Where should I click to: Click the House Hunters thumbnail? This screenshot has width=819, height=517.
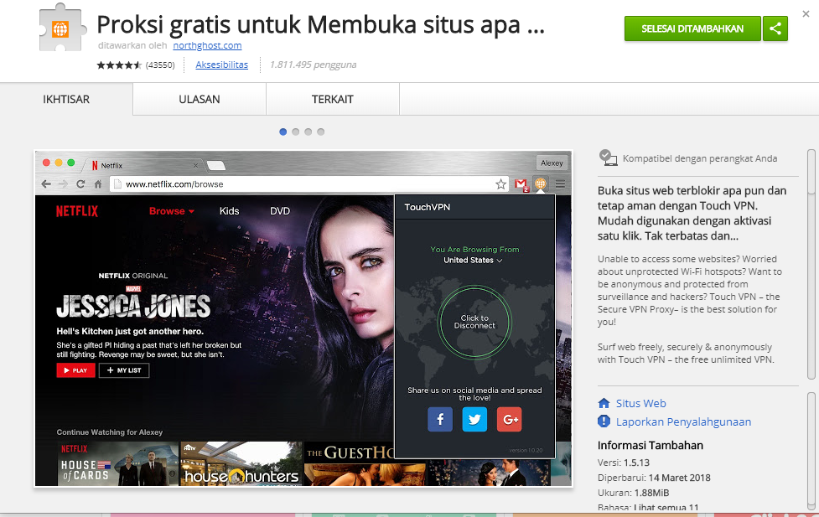pyautogui.click(x=241, y=463)
